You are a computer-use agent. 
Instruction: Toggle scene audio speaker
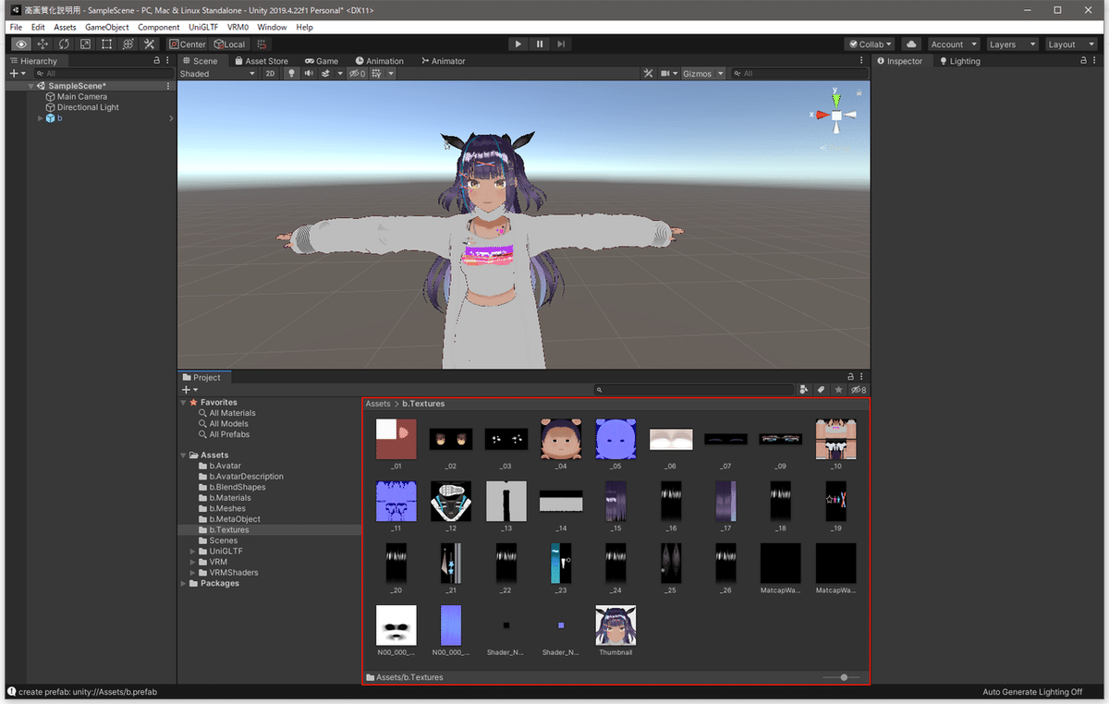pyautogui.click(x=309, y=73)
